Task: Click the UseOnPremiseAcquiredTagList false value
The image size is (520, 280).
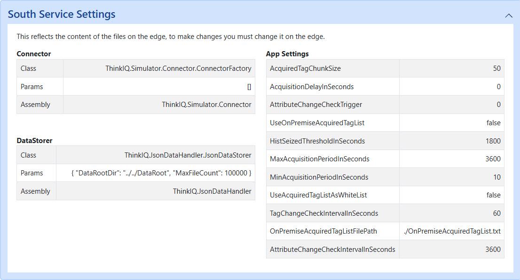Action: (x=493, y=123)
